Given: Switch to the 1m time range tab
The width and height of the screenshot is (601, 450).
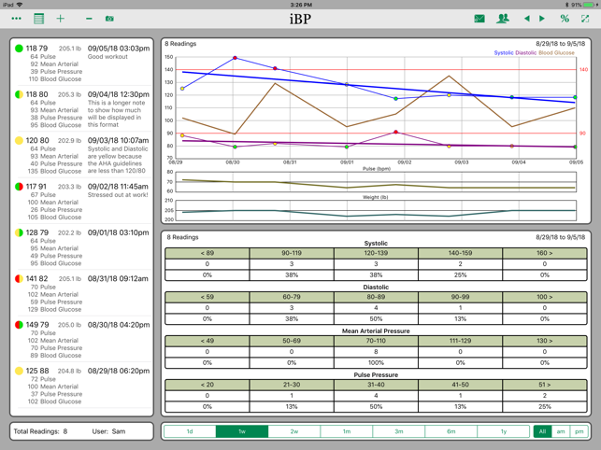Looking at the screenshot, I should (346, 431).
